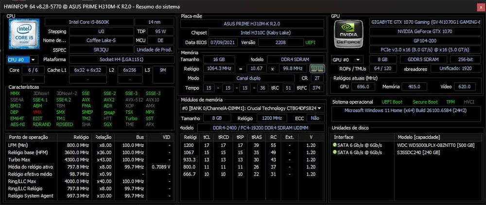Click the Canal duplo mode field

249,78
